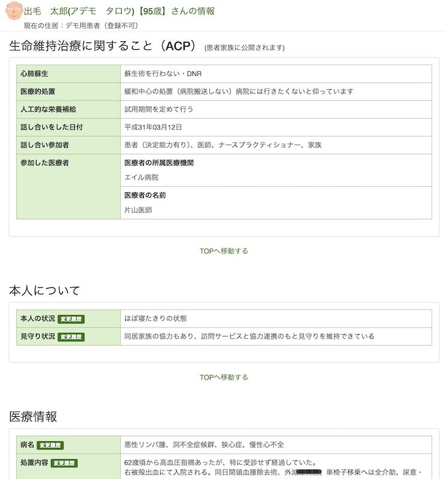446x479 pixels.
Task: Select the discussion date 平成31年03月12日
Action: [x=153, y=128]
